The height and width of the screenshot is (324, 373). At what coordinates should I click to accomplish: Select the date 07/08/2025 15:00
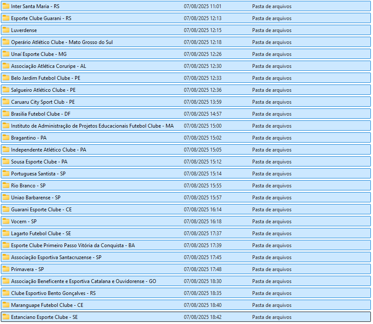click(x=202, y=126)
